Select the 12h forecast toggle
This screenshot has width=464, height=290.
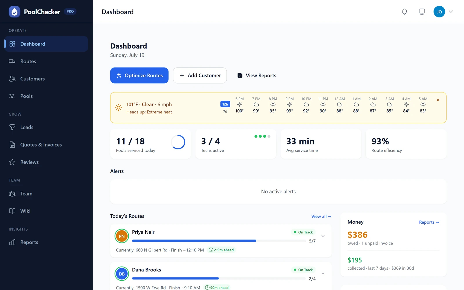click(x=225, y=104)
